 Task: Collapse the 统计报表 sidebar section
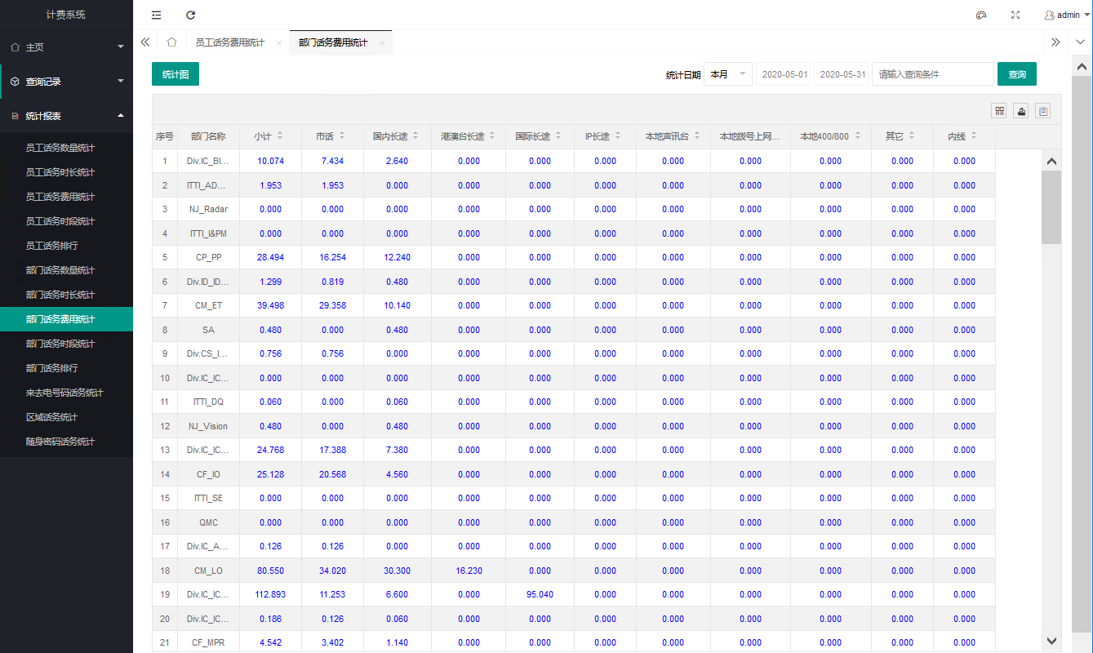point(66,116)
